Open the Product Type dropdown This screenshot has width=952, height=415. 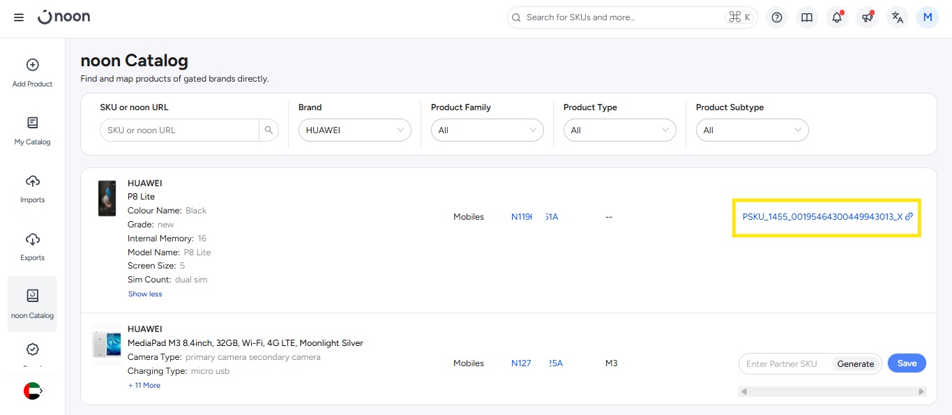619,130
